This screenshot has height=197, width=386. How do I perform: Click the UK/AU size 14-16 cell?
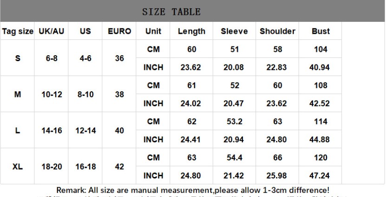coord(52,131)
